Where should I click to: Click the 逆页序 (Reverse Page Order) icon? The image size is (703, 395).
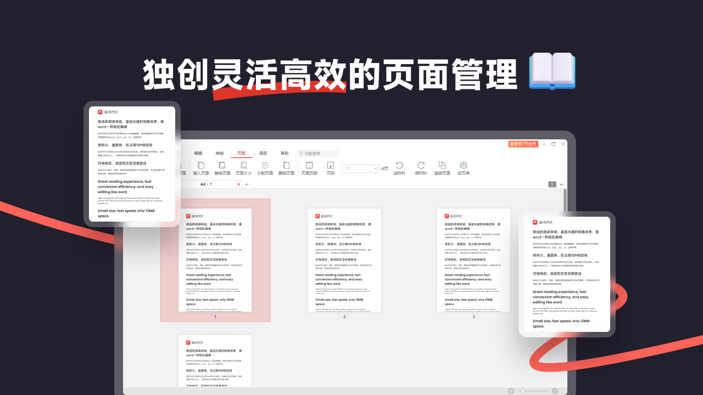(464, 166)
